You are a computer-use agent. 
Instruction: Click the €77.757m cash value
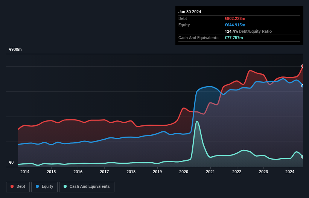pos(234,38)
